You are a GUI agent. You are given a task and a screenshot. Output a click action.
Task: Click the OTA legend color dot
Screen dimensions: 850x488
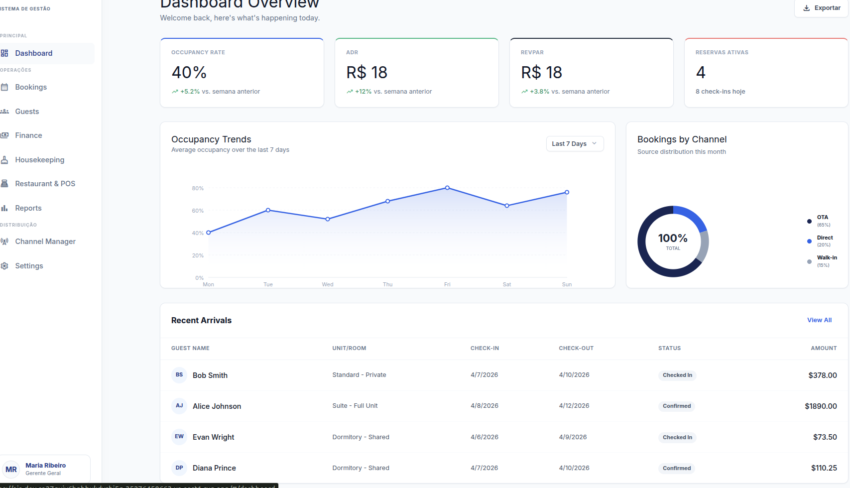coord(809,221)
